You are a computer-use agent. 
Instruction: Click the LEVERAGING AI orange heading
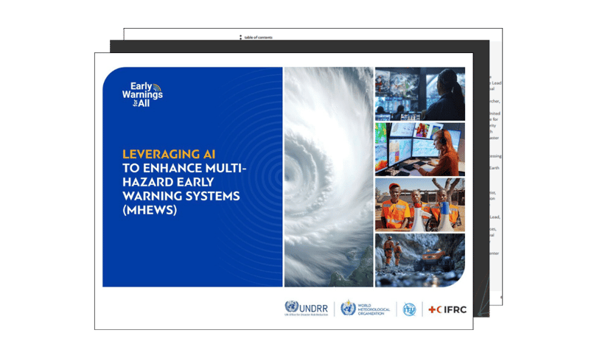pos(169,154)
